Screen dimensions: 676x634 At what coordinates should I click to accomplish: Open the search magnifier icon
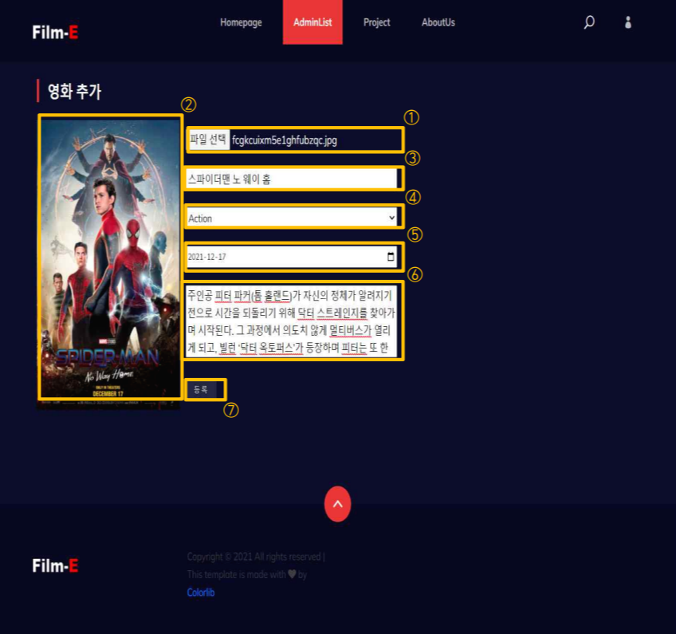click(589, 22)
